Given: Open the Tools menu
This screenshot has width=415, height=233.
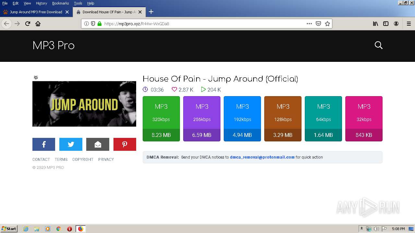Looking at the screenshot, I should pos(78,3).
